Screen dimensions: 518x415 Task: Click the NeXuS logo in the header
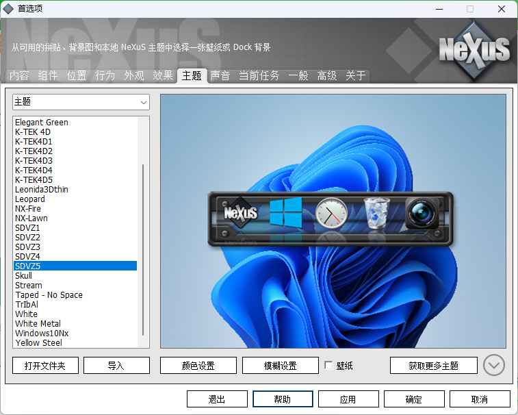point(475,51)
